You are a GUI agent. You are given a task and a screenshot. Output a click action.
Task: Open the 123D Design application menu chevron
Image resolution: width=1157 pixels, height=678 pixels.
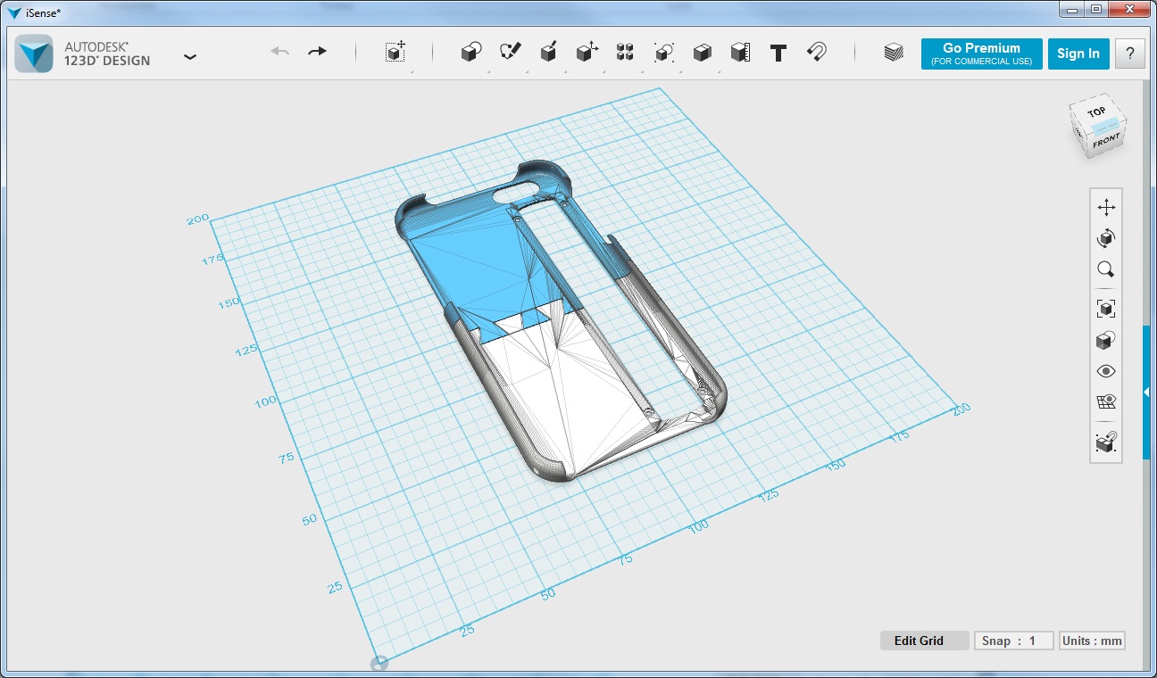coord(189,56)
